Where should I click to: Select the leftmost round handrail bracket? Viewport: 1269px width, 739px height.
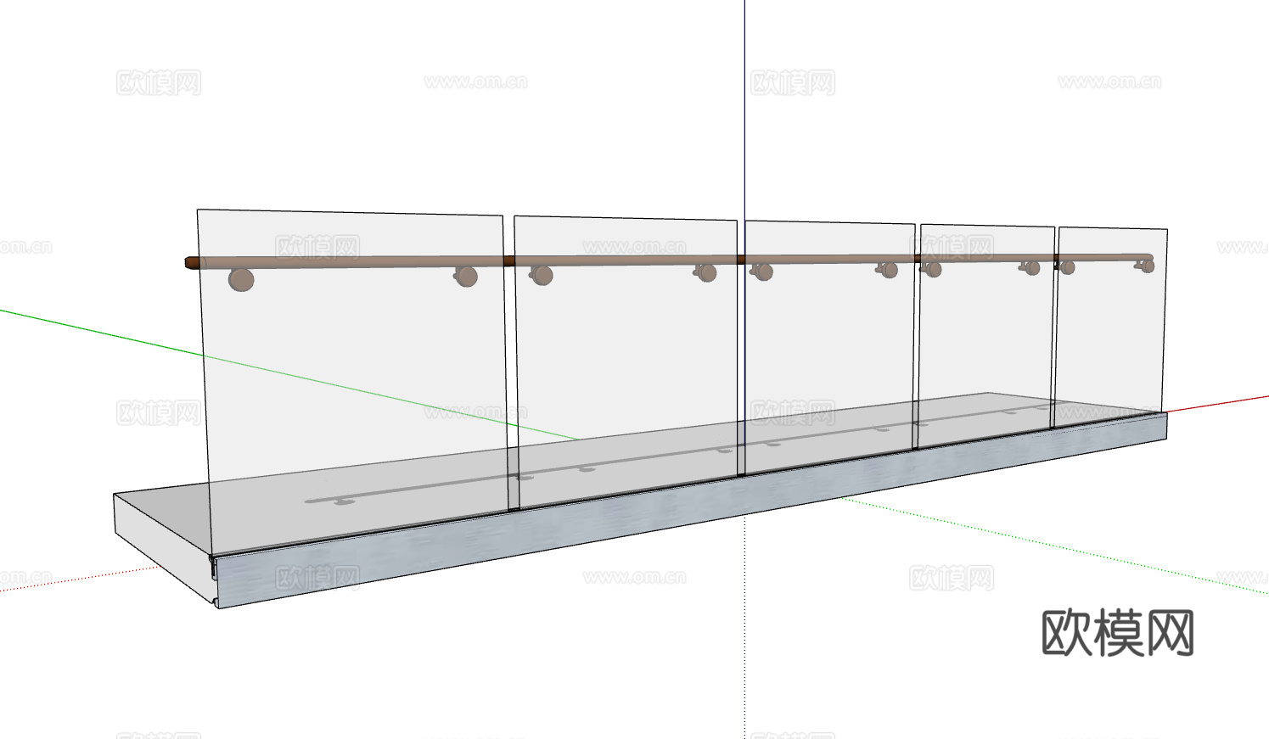coord(241,280)
